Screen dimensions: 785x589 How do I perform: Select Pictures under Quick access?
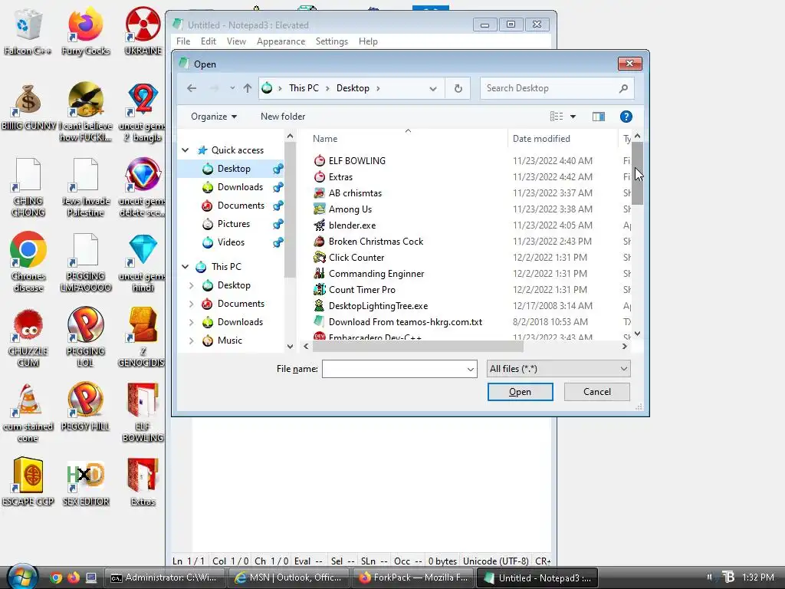[x=233, y=225]
